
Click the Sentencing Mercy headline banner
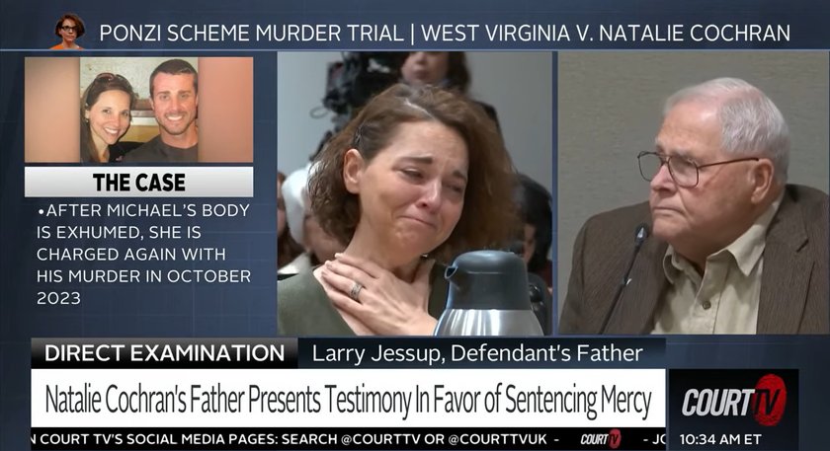tap(348, 399)
